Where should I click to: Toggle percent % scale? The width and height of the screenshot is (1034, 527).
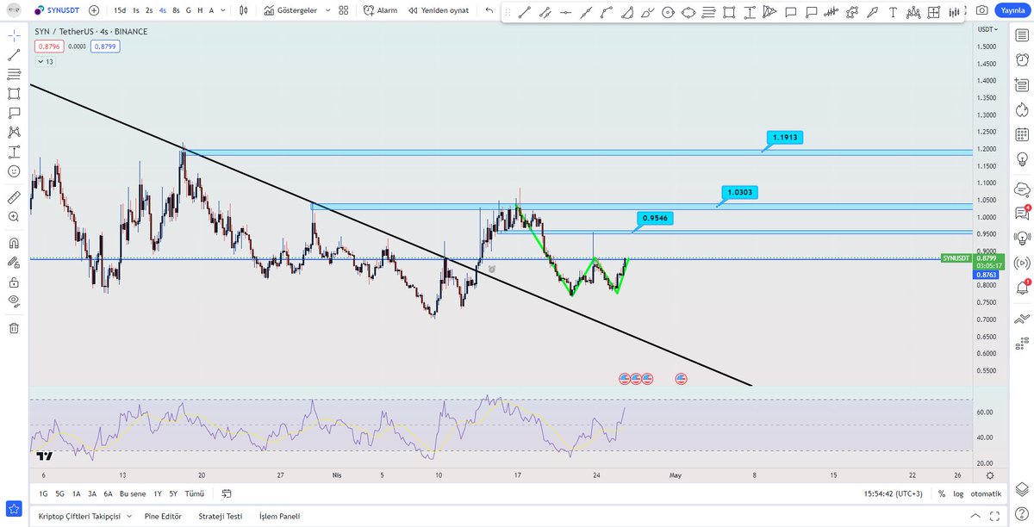pos(943,493)
